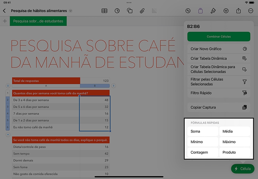
Task: Tap the table select circle handle
Action: click(x=8, y=86)
